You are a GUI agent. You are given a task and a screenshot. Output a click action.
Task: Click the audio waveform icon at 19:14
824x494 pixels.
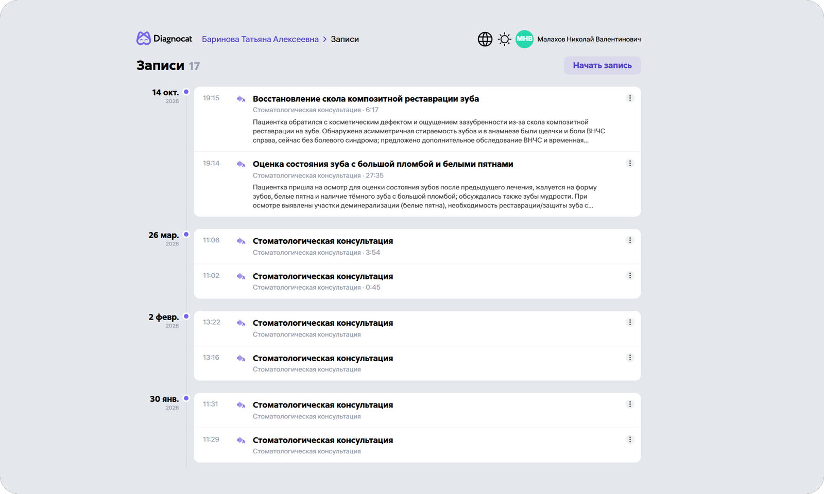[x=241, y=164]
